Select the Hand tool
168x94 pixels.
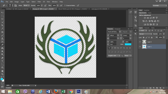pos(2,71)
